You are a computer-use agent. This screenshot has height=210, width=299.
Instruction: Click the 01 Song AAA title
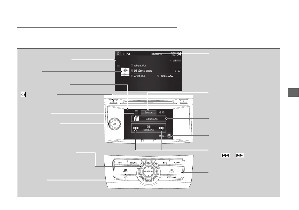tap(143, 71)
